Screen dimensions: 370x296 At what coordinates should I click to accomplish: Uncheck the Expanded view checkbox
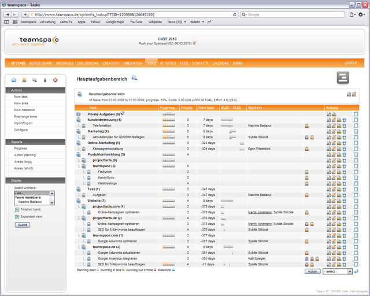point(16,217)
